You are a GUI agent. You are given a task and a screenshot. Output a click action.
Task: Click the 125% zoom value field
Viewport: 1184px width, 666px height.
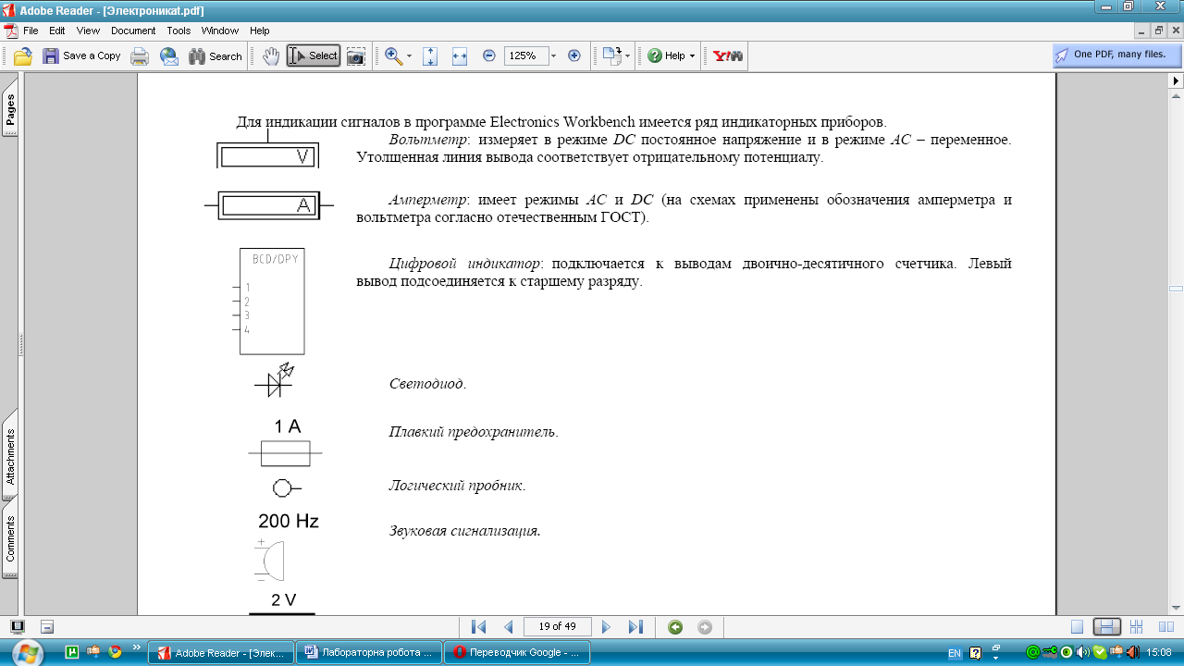pos(524,56)
